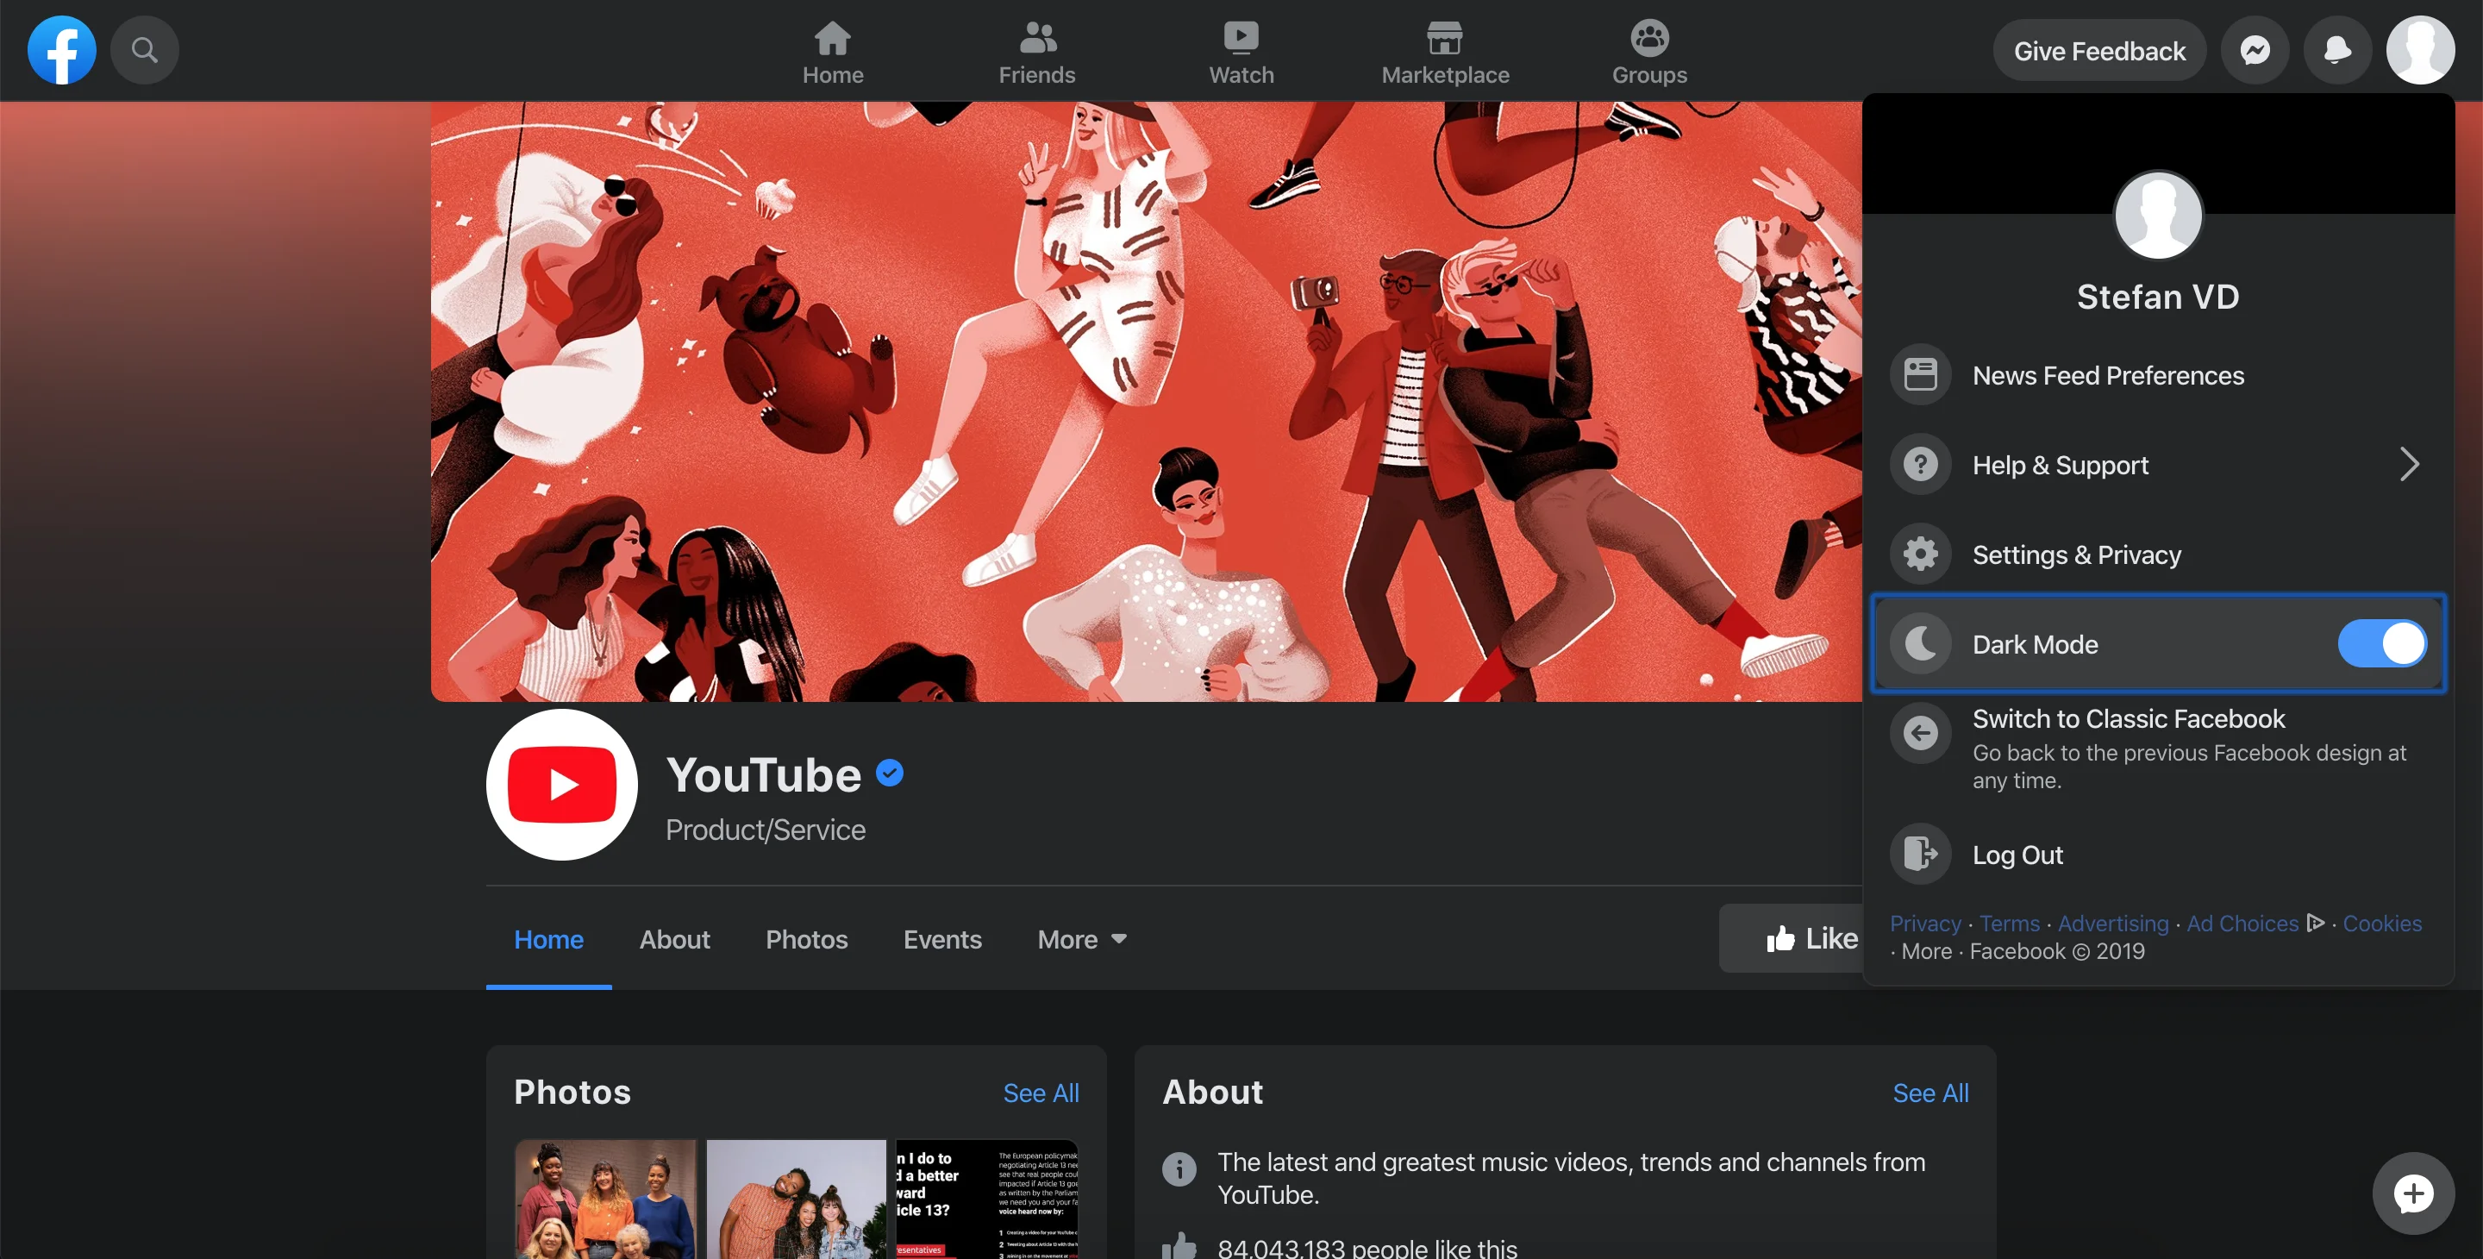Go to Home in top navigation

coord(833,53)
